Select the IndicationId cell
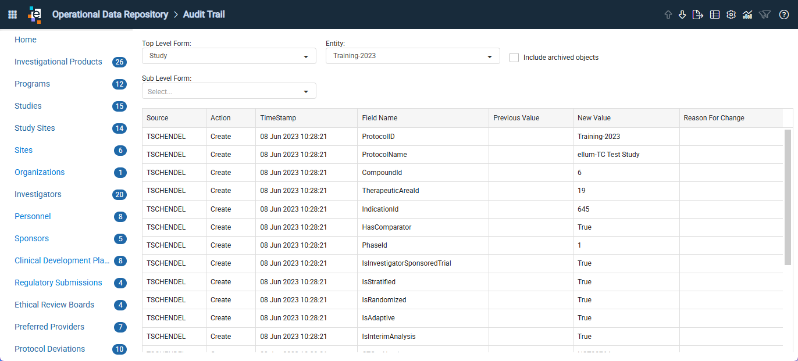Viewport: 798px width, 361px height. pyautogui.click(x=423, y=209)
